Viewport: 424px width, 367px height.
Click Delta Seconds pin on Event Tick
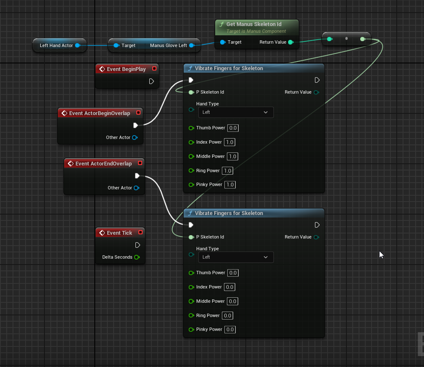coord(137,257)
